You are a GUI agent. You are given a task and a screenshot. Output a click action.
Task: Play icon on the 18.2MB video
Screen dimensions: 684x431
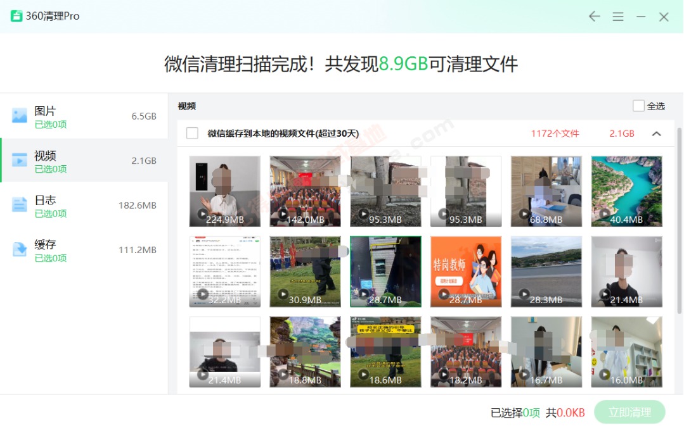pos(444,374)
